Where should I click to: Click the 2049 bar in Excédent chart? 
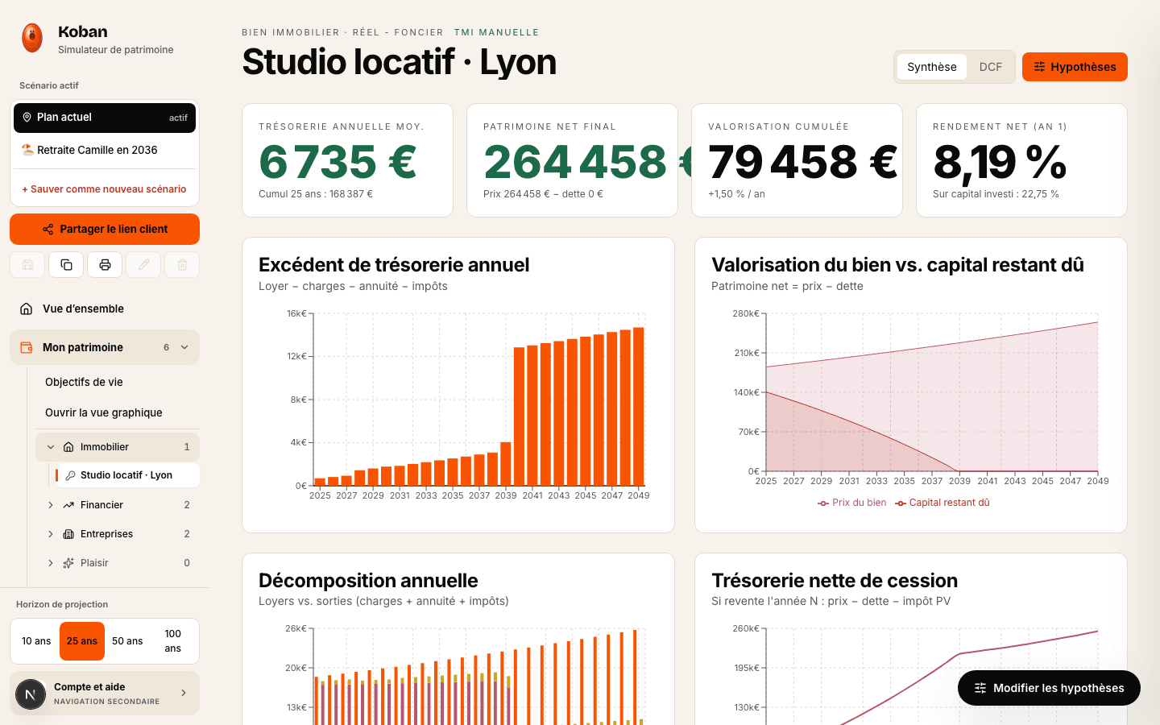(x=639, y=406)
